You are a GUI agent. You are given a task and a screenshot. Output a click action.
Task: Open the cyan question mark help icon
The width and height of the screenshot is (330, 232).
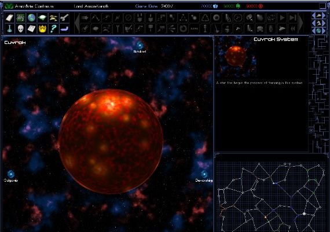53,28
